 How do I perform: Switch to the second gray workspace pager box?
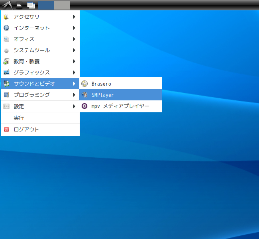(62, 5)
